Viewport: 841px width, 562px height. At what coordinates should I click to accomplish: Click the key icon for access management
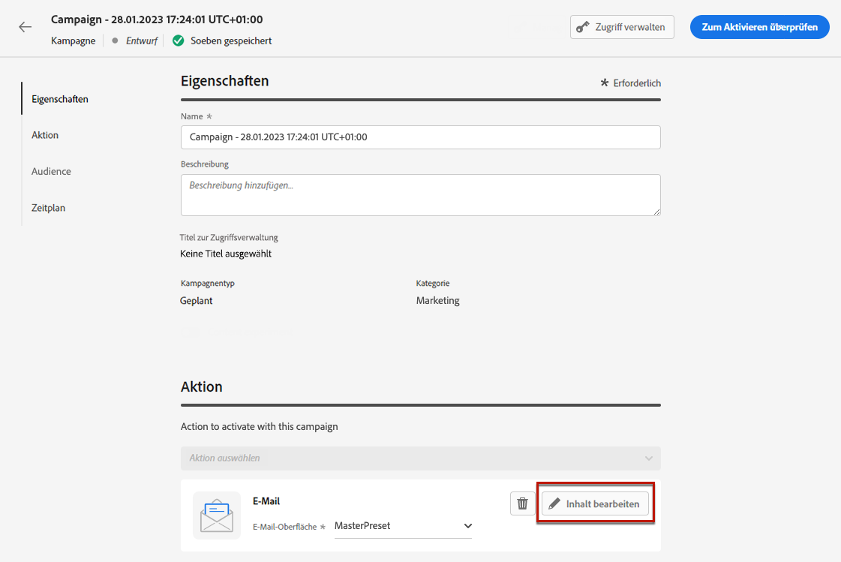(582, 27)
